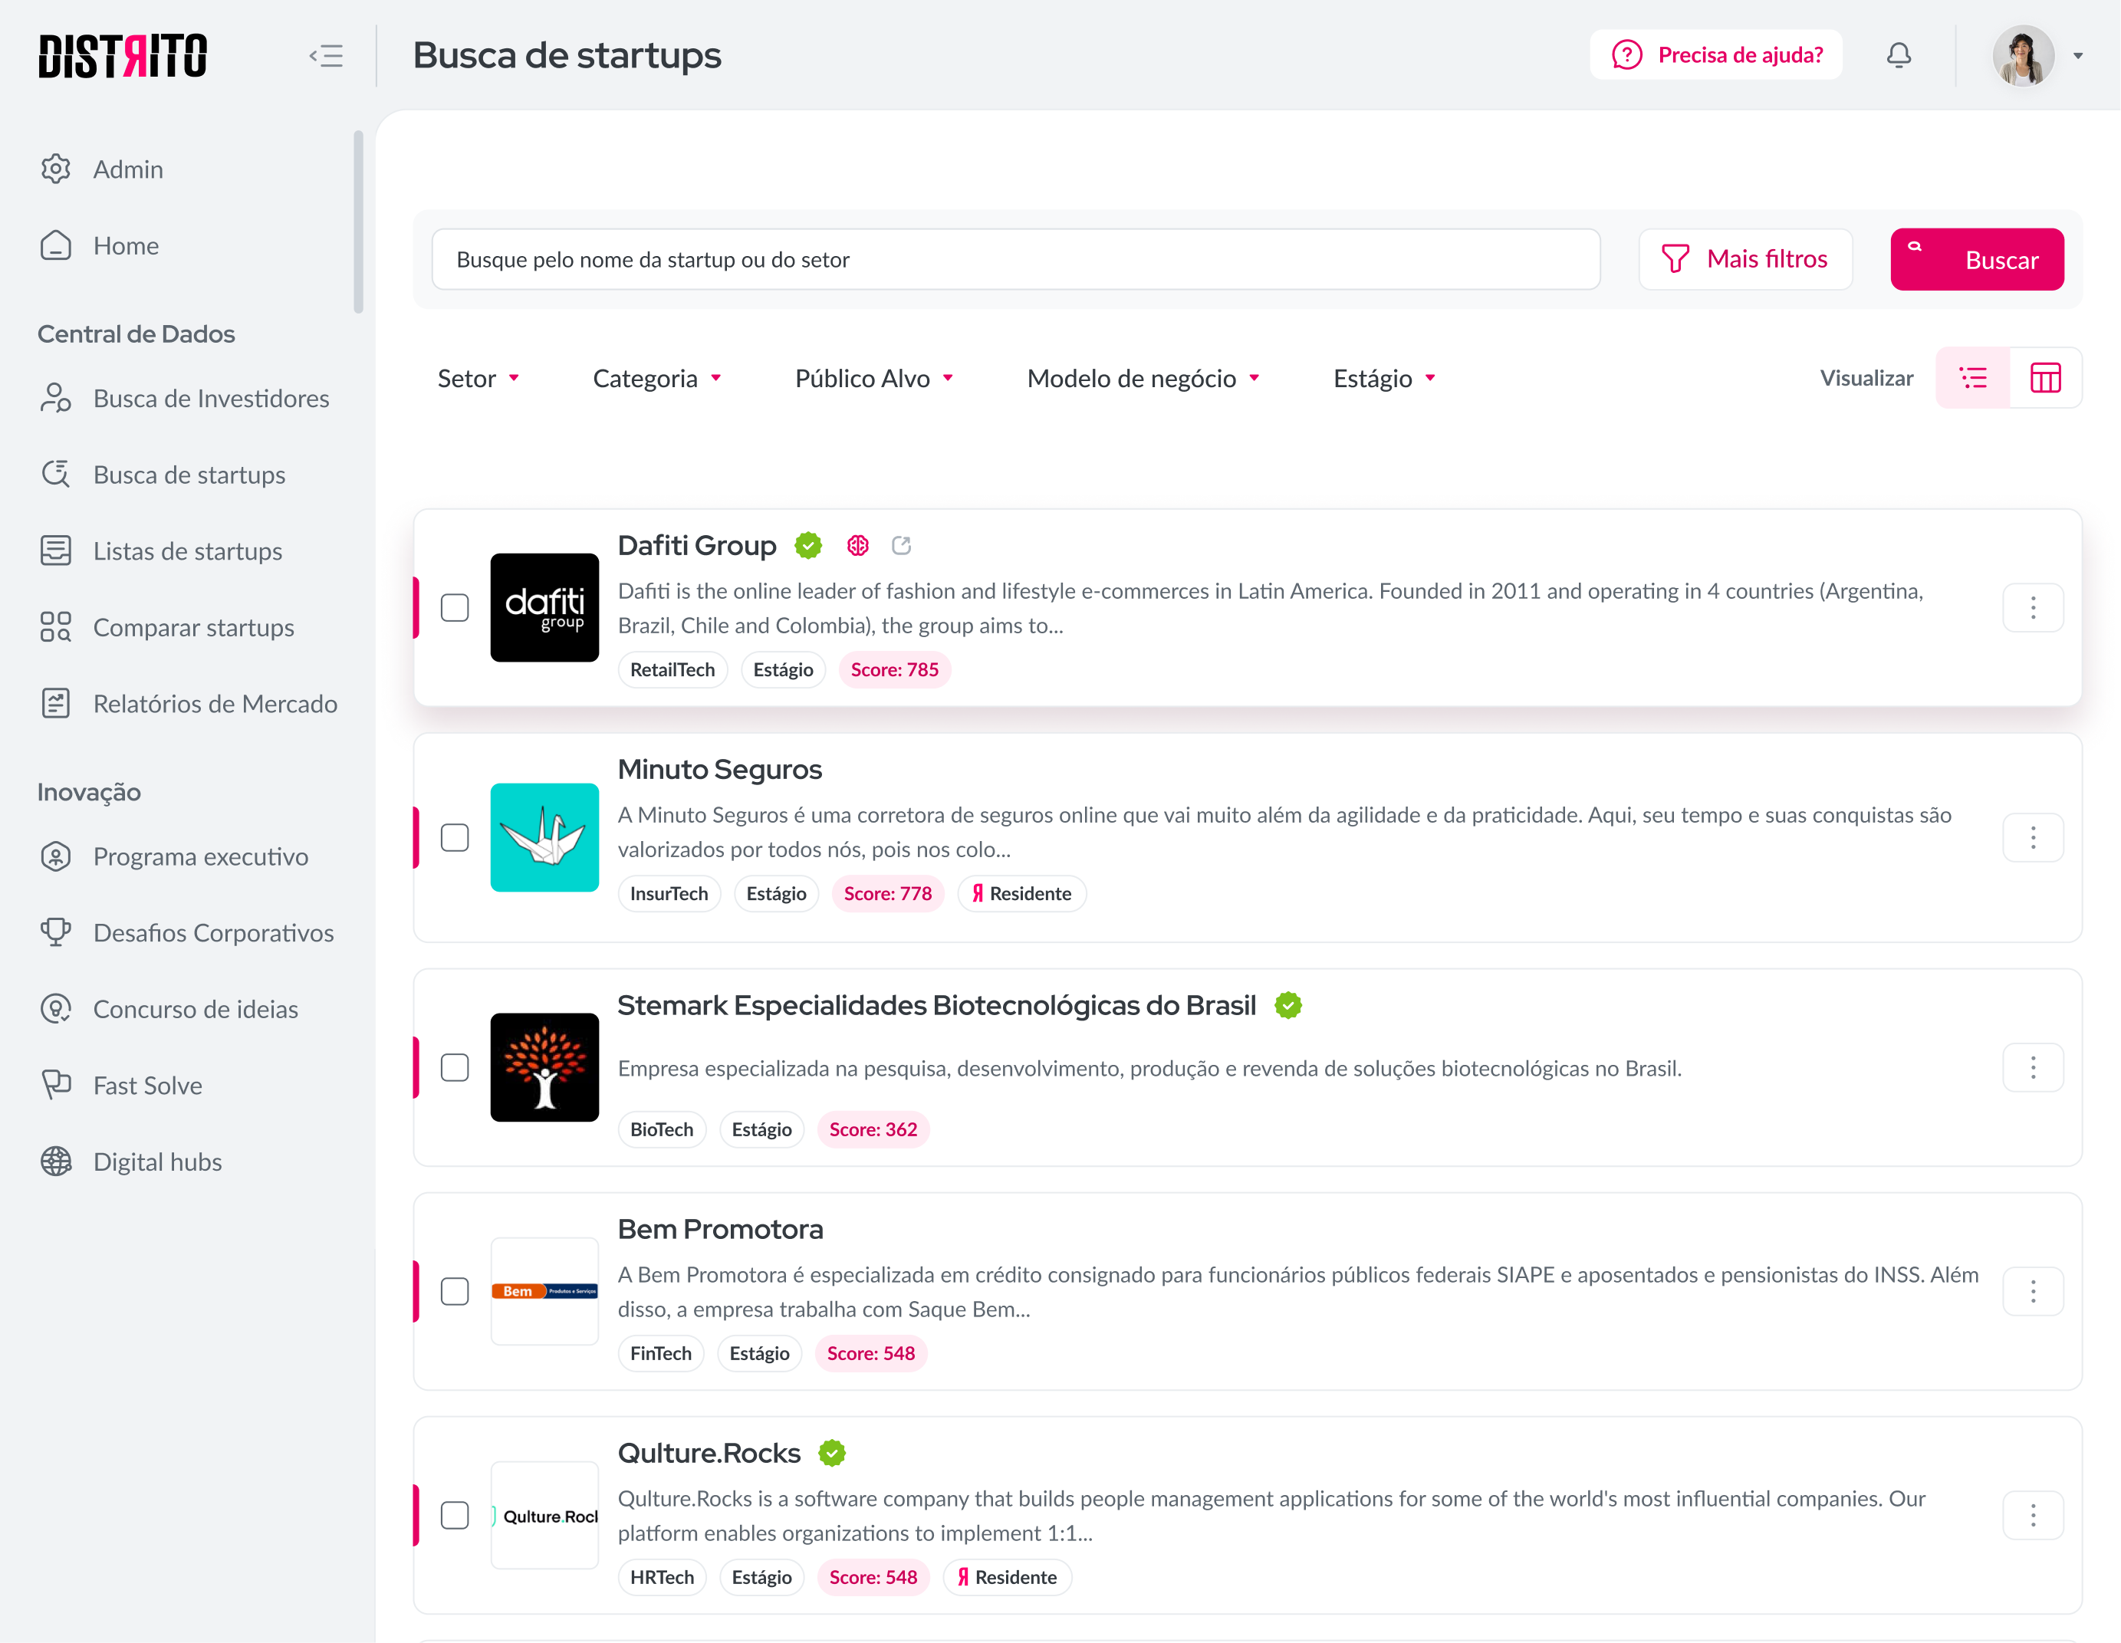2121x1643 pixels.
Task: Click the sidebar scrollbar
Action: (358, 222)
